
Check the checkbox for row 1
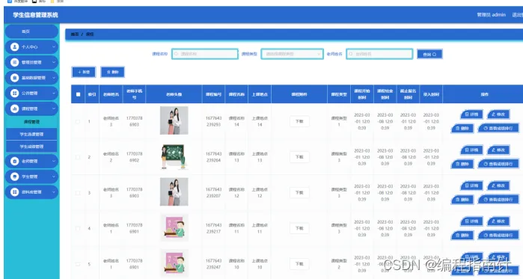click(78, 121)
